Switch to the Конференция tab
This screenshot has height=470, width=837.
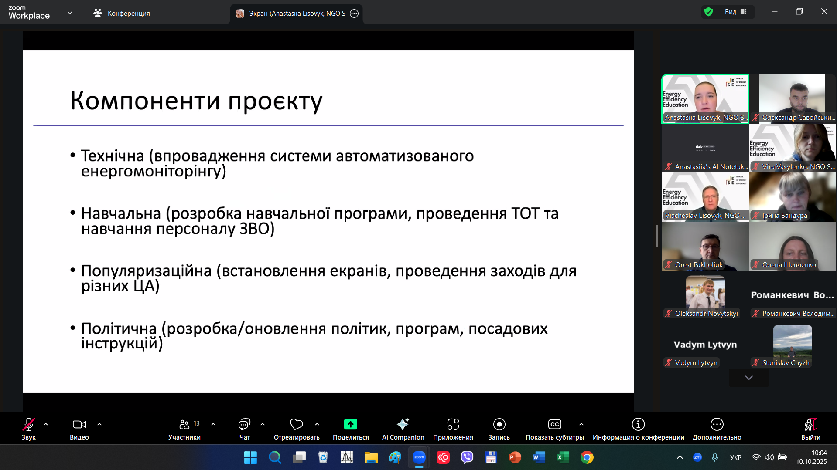[x=122, y=13]
